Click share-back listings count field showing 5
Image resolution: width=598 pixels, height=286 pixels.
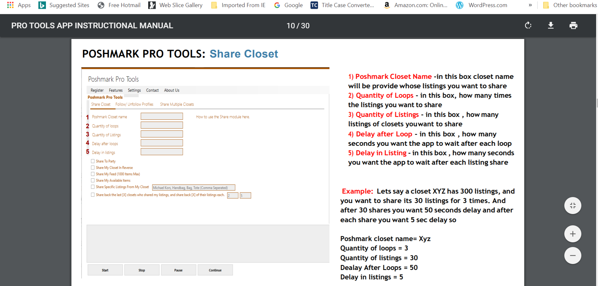tap(245, 195)
